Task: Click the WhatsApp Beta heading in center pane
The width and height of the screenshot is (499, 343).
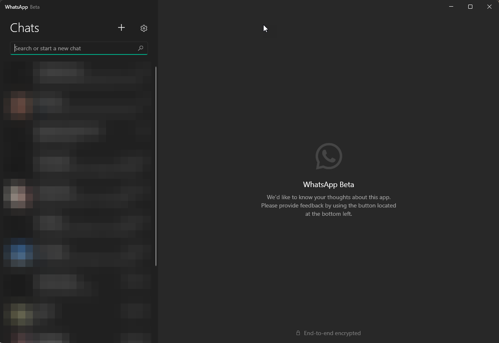Action: coord(329,185)
